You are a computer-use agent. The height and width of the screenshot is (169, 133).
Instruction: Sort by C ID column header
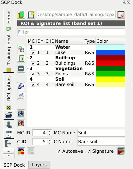[x=50, y=41]
